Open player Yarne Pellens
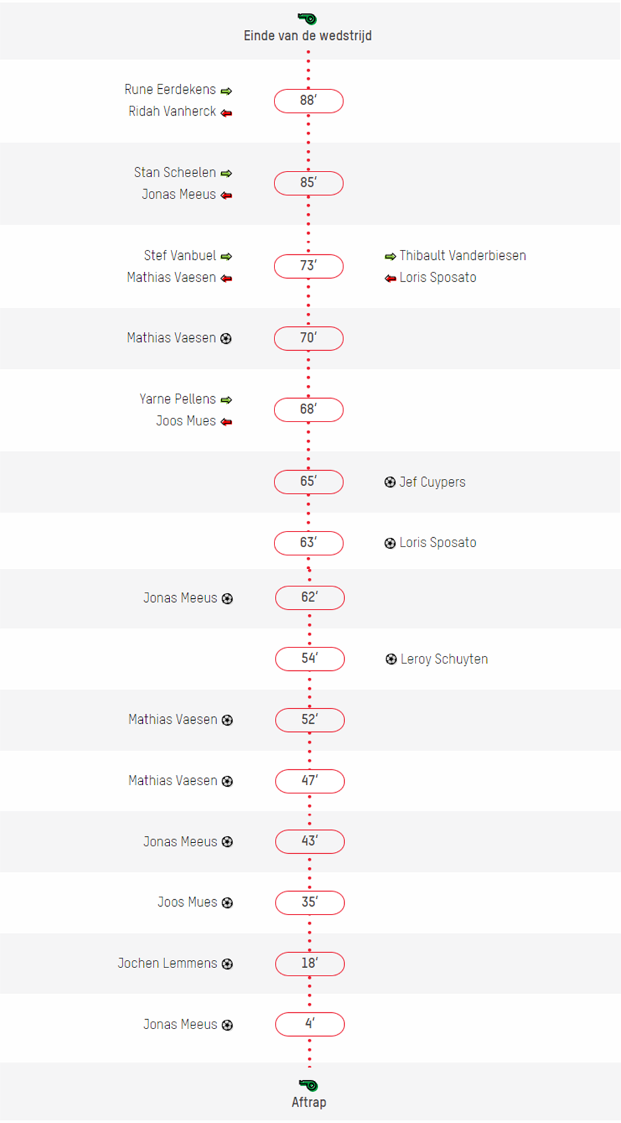Screen dimensions: 621x1123 click(x=178, y=399)
